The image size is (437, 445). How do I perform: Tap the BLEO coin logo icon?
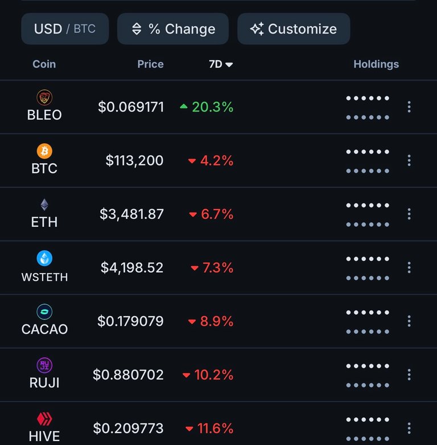coord(44,97)
